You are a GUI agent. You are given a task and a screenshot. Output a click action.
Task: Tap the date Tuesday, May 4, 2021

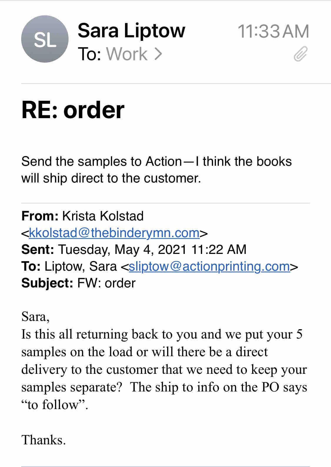[x=122, y=250]
